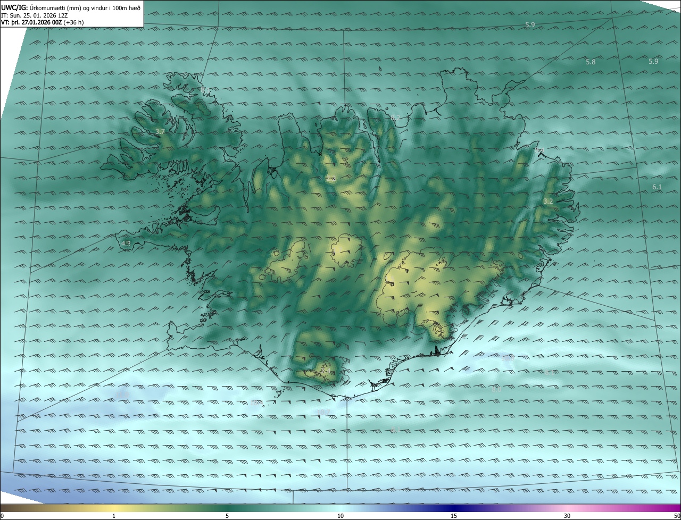
Task: Click the initialization time "IT: Sun. 25. 01. 2026 12Z"
Action: tap(34, 15)
